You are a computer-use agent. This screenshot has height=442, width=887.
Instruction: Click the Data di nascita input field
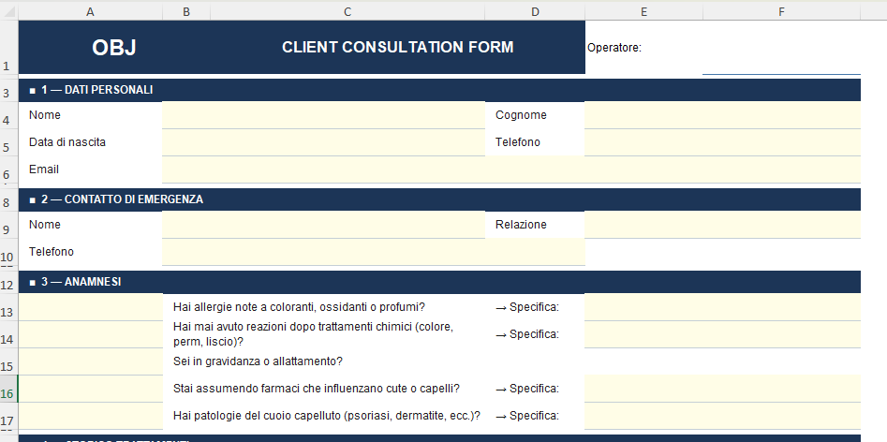point(323,142)
